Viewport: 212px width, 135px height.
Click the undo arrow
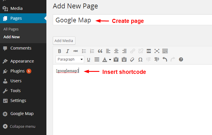click(165, 59)
